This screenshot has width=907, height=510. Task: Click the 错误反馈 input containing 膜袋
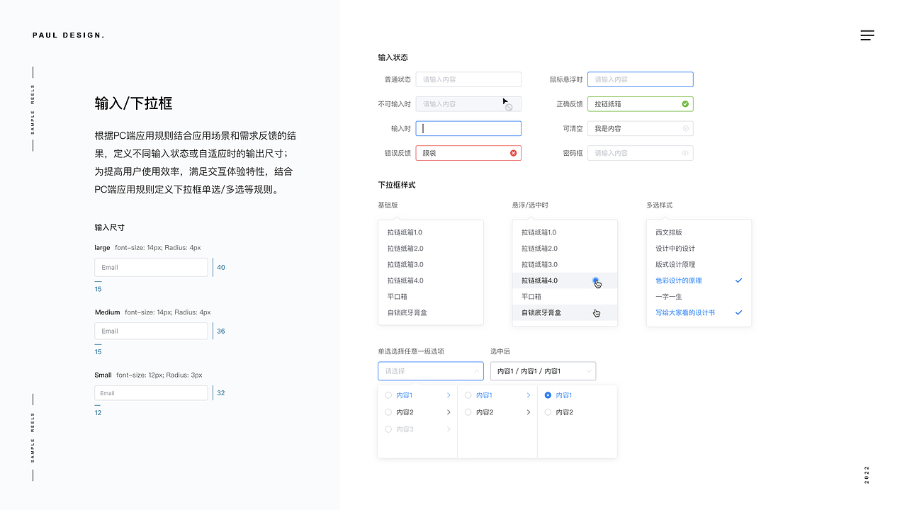(468, 153)
